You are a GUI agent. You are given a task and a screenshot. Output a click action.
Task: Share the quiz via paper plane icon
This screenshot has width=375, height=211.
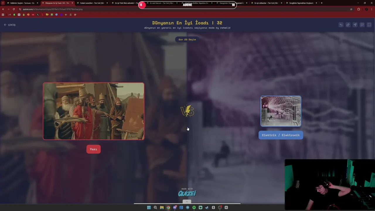[355, 25]
